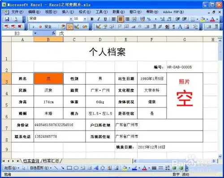Select the 档案查询 sheet tab
The height and width of the screenshot is (178, 224).
pyautogui.click(x=31, y=161)
